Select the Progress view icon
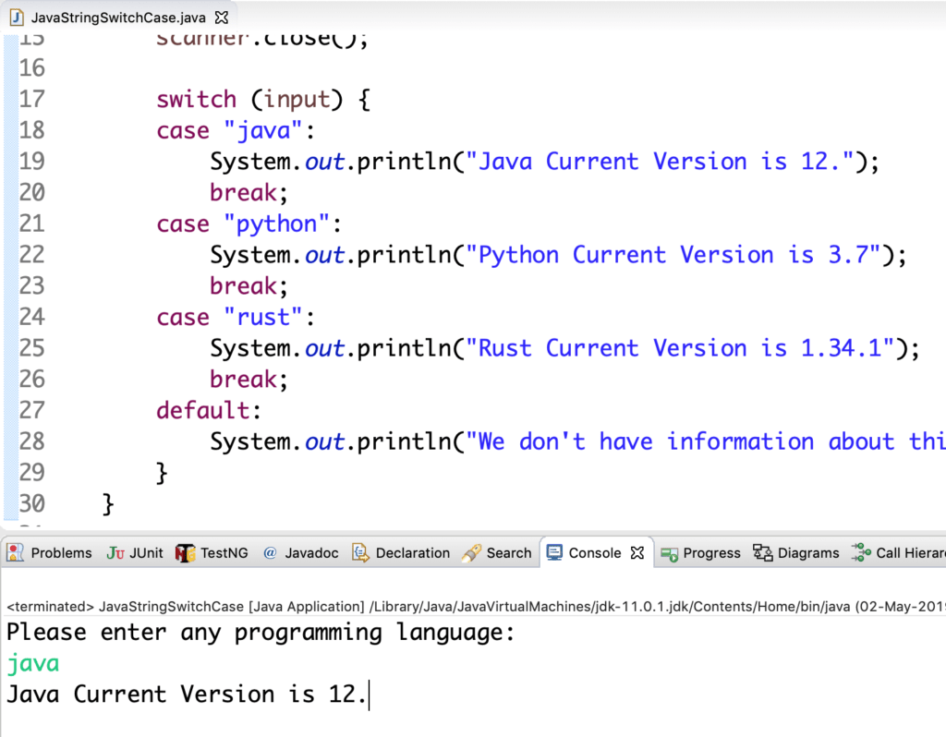The height and width of the screenshot is (737, 946). [x=671, y=552]
